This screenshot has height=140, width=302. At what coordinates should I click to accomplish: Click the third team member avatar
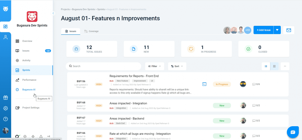241,30
